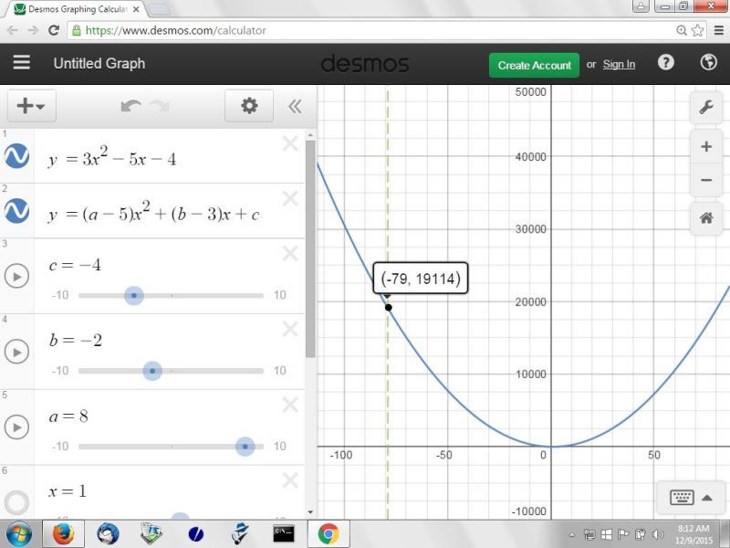Open the Chrome menu
730x548 pixels.
(x=719, y=30)
